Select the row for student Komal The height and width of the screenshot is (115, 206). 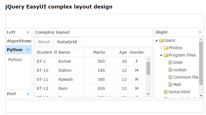pyautogui.click(x=90, y=61)
